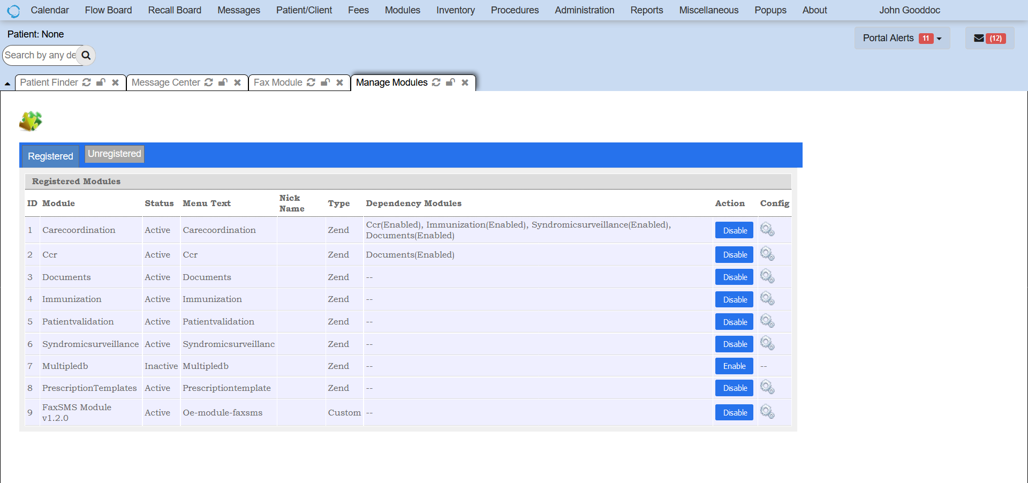This screenshot has width=1028, height=483.
Task: Click the OpenEMR logo icon
Action: click(13, 11)
